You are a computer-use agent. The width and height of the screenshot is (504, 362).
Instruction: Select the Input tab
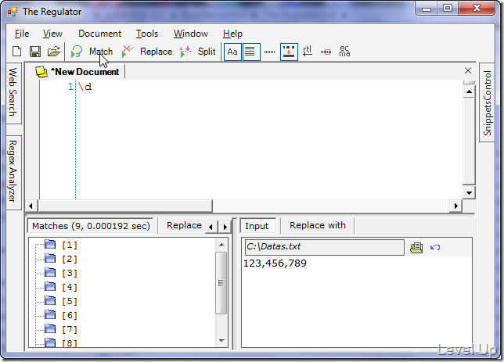pos(257,226)
